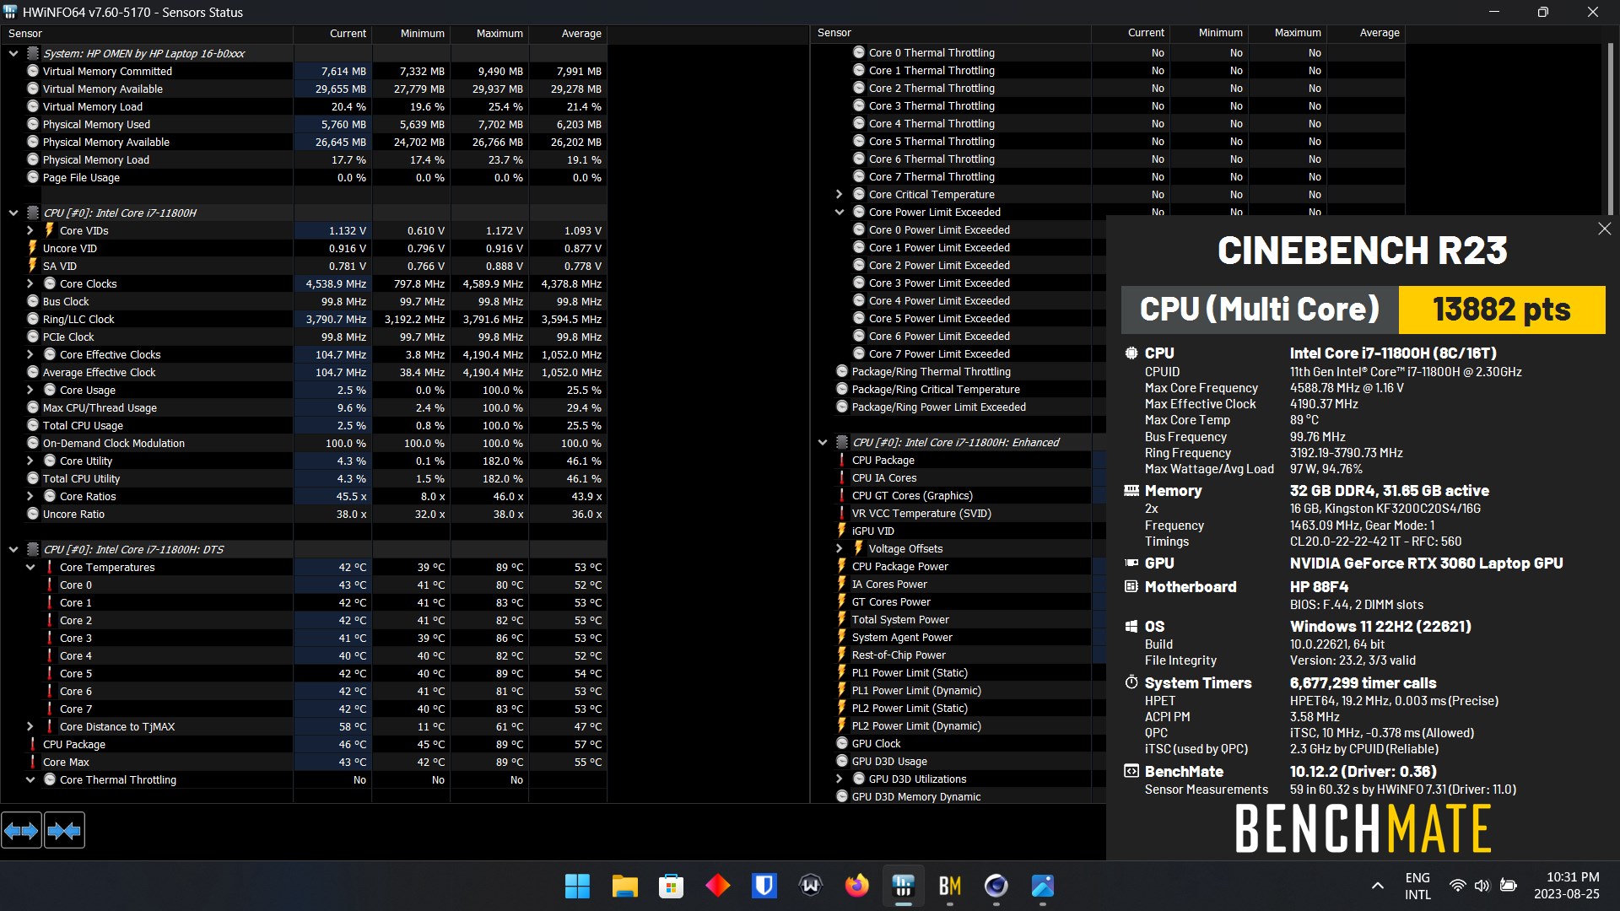Viewport: 1620px width, 911px height.
Task: Collapse CPU [#0] Intel Core i7-11800H group
Action: tap(13, 213)
